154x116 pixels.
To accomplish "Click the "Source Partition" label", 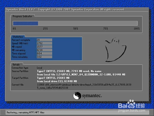I will (x=20, y=71).
